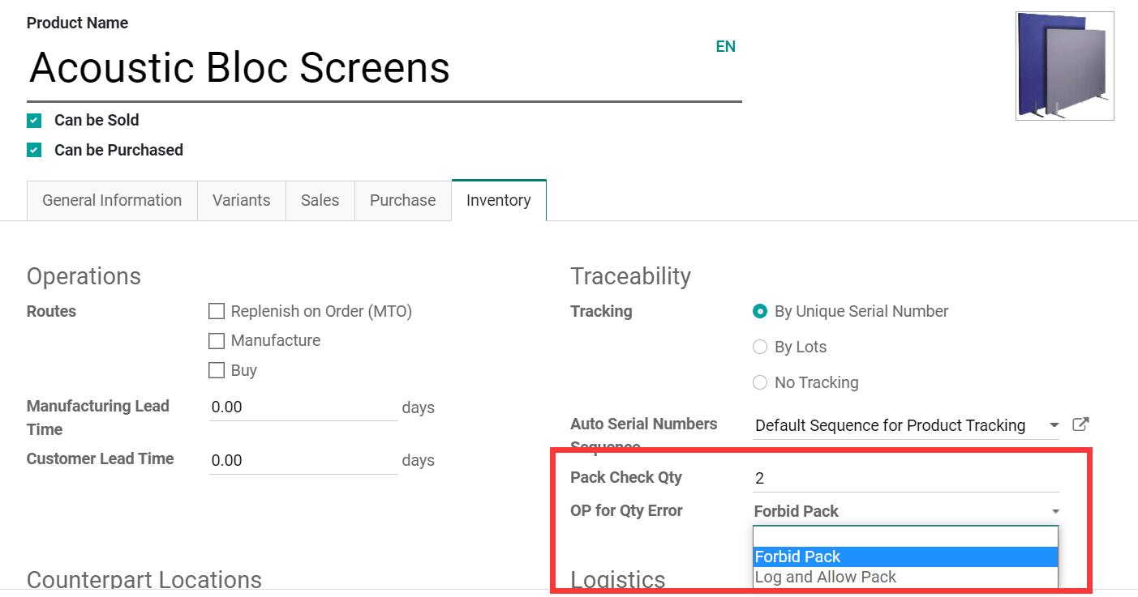Enable the Buy route checkbox
The width and height of the screenshot is (1138, 597).
(217, 371)
